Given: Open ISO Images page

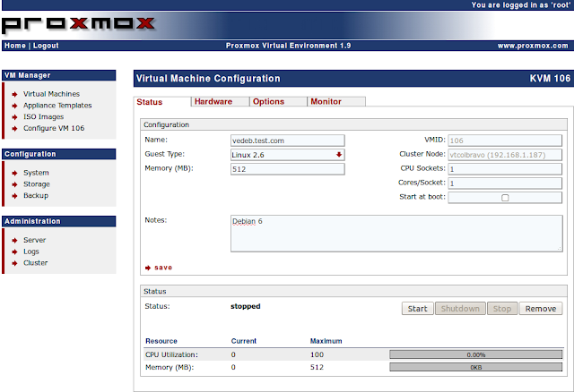Looking at the screenshot, I should pyautogui.click(x=44, y=116).
